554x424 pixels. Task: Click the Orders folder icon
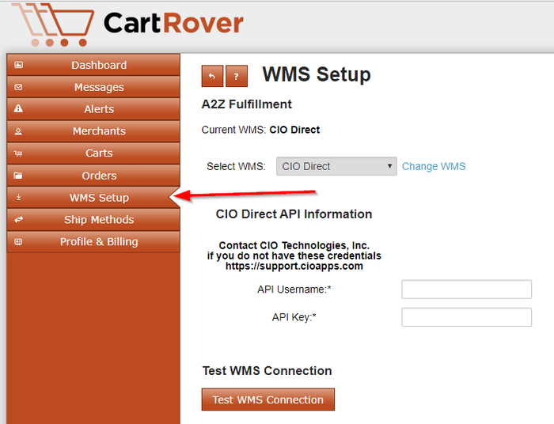[x=18, y=175]
